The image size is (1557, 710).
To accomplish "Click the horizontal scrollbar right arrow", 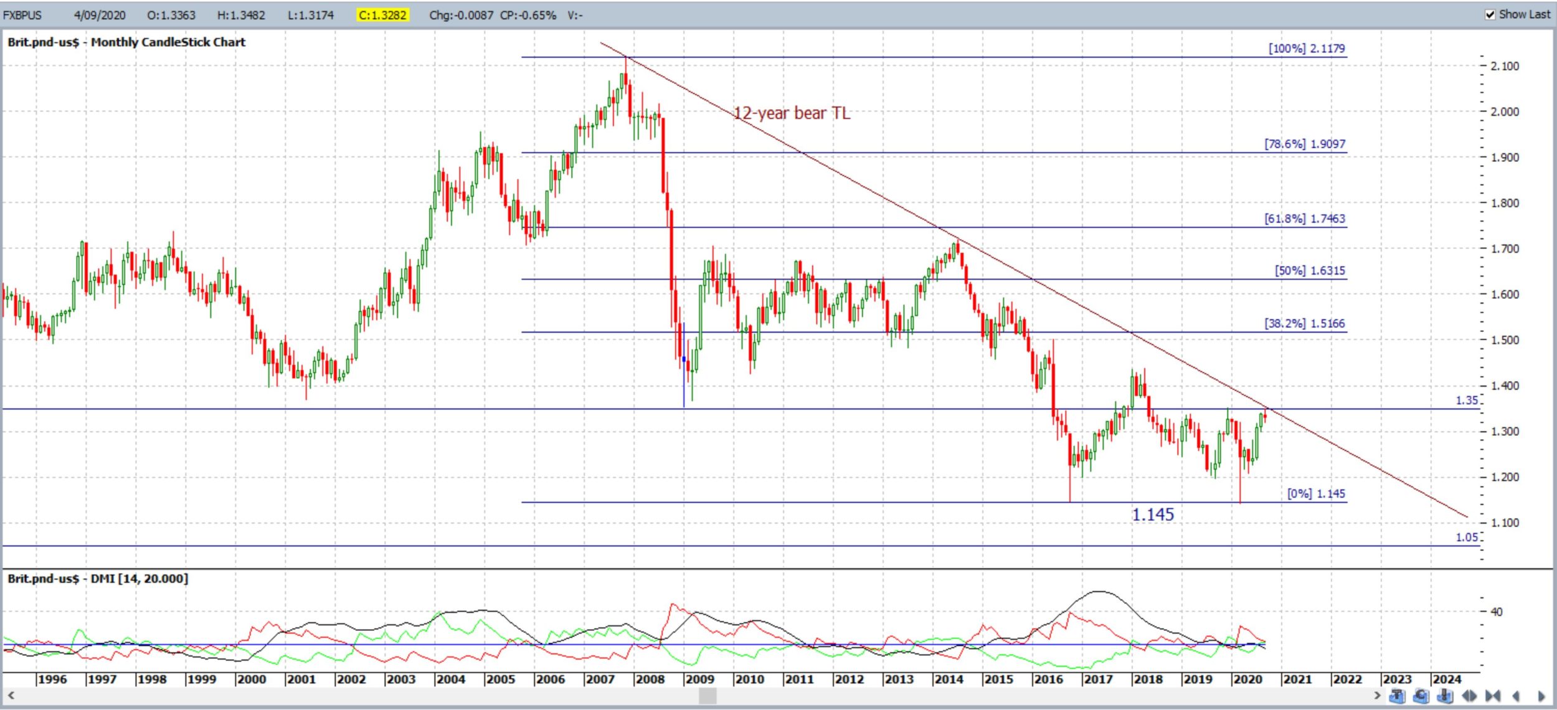I will point(1378,696).
